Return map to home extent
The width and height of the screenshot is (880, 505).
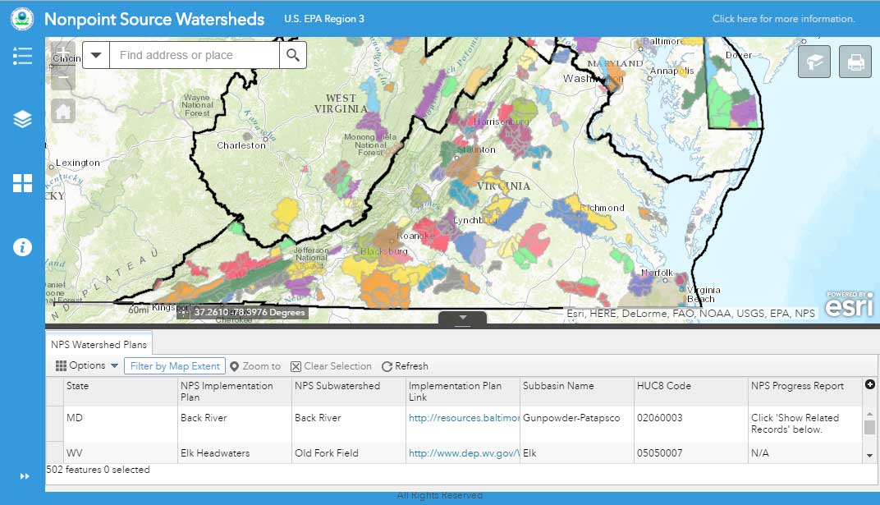pyautogui.click(x=63, y=111)
